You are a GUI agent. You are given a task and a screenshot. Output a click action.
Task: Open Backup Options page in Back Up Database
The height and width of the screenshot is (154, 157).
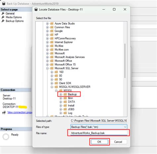coord(15,21)
